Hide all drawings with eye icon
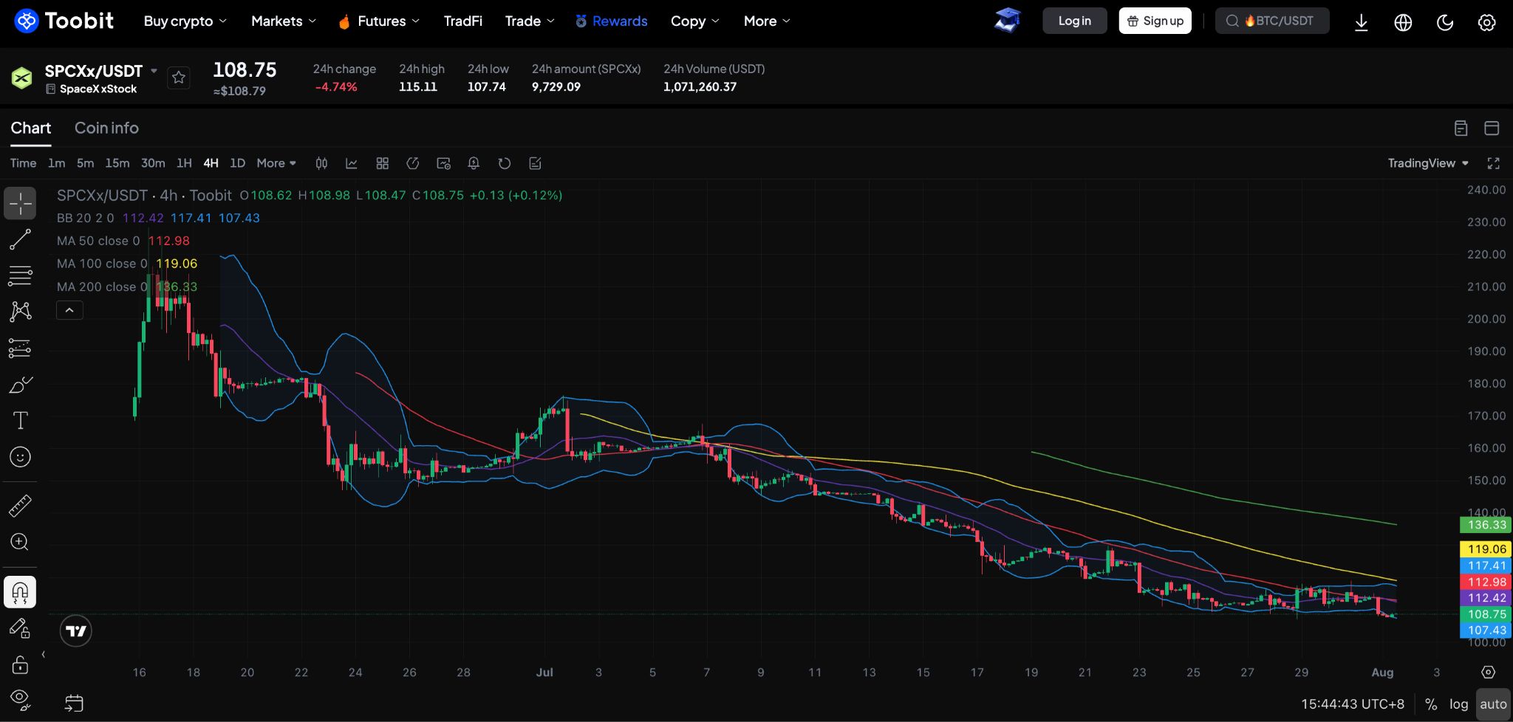 (20, 699)
